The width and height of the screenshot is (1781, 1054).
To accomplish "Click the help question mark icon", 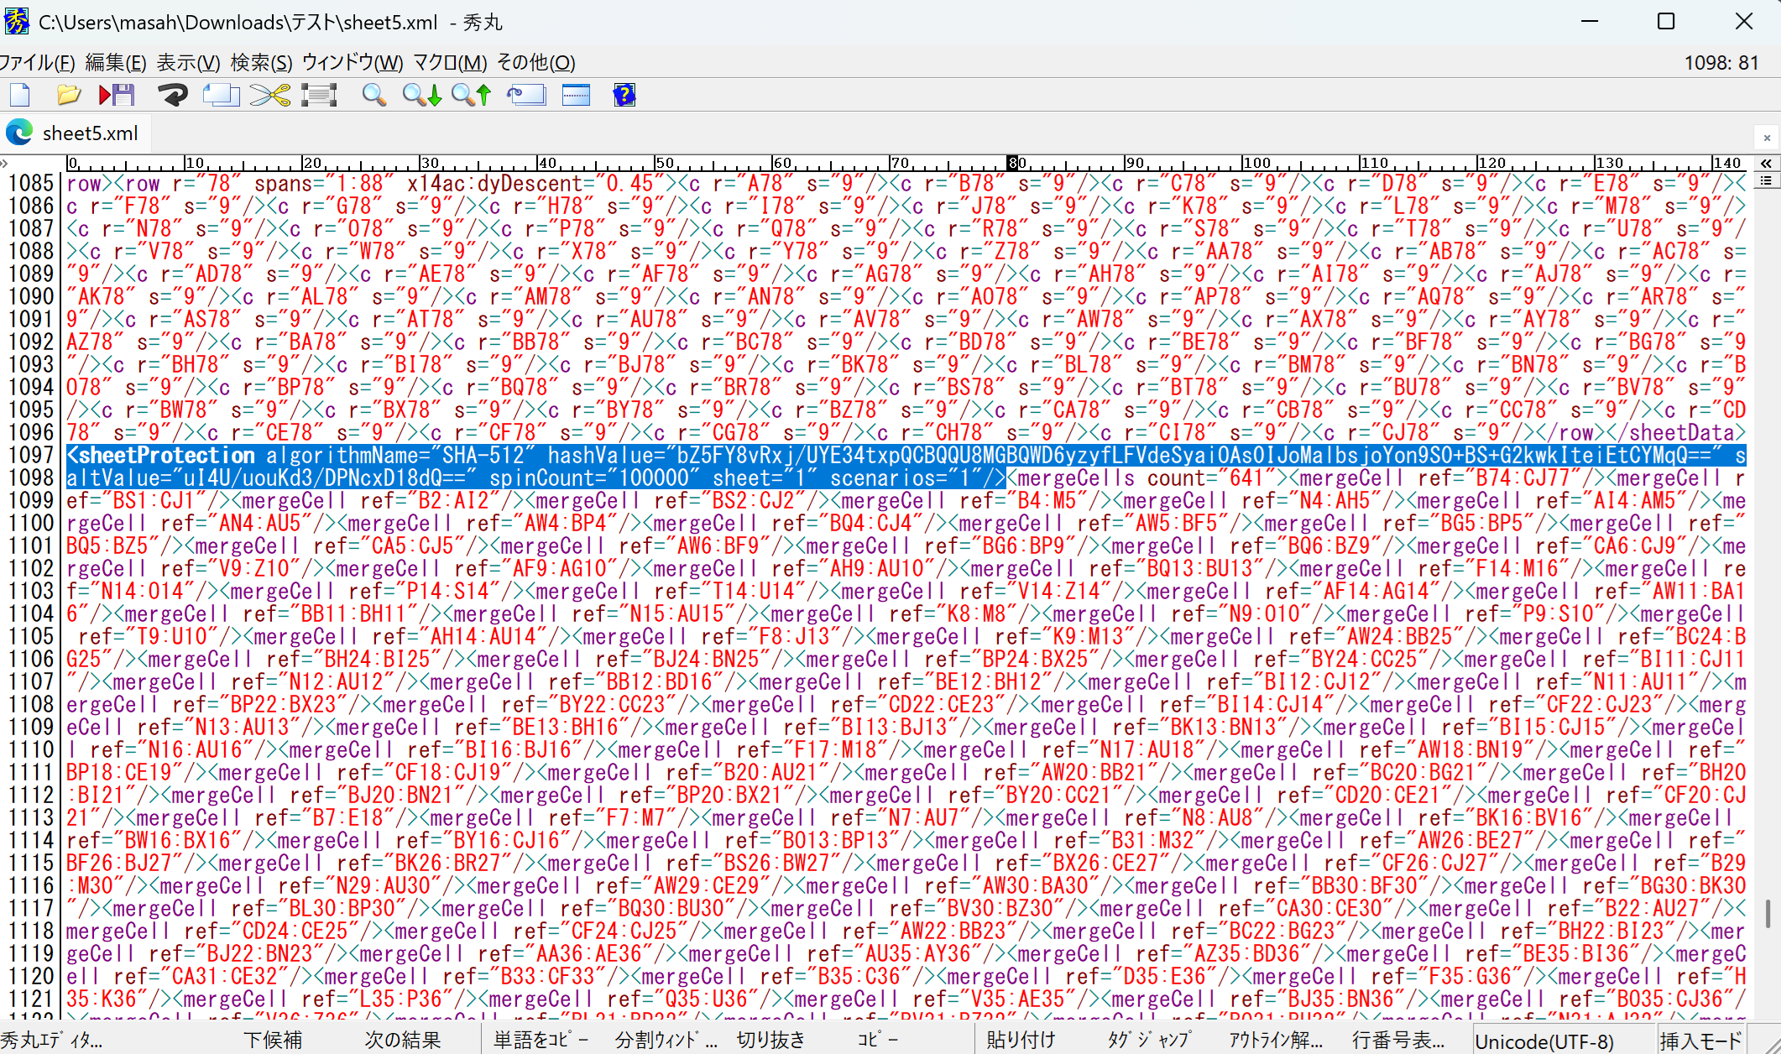I will 624,95.
